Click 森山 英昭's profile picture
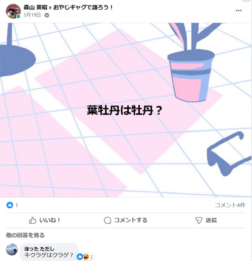 (x=13, y=11)
